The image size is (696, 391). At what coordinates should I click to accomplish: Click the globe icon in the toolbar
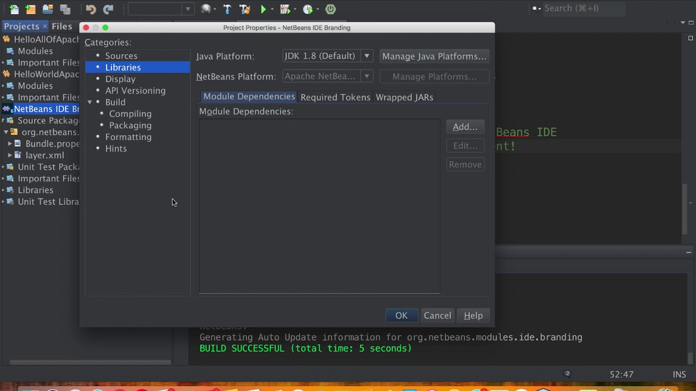click(x=206, y=9)
